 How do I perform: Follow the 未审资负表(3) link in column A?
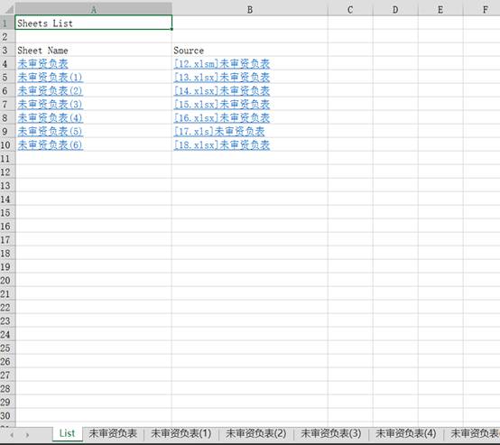(50, 105)
